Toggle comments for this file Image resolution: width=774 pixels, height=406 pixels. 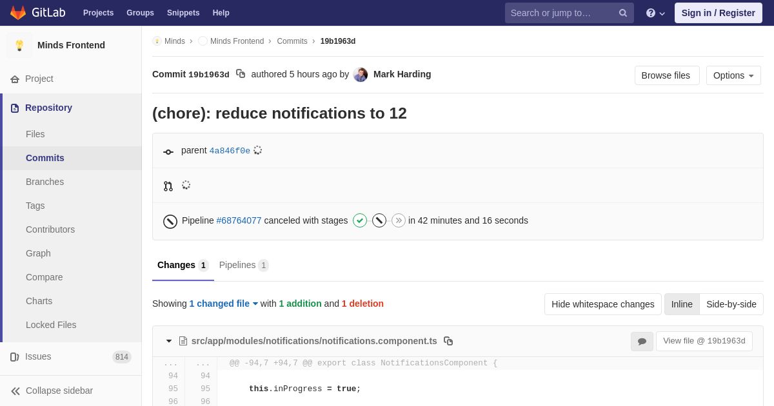coord(642,342)
